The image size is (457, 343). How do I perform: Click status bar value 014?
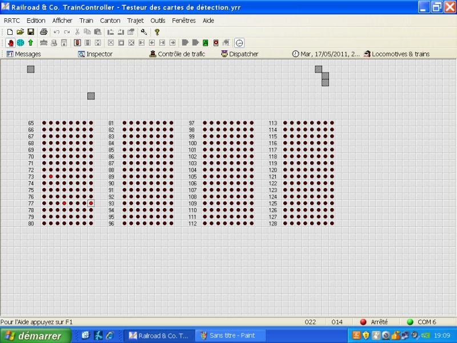tap(337, 322)
